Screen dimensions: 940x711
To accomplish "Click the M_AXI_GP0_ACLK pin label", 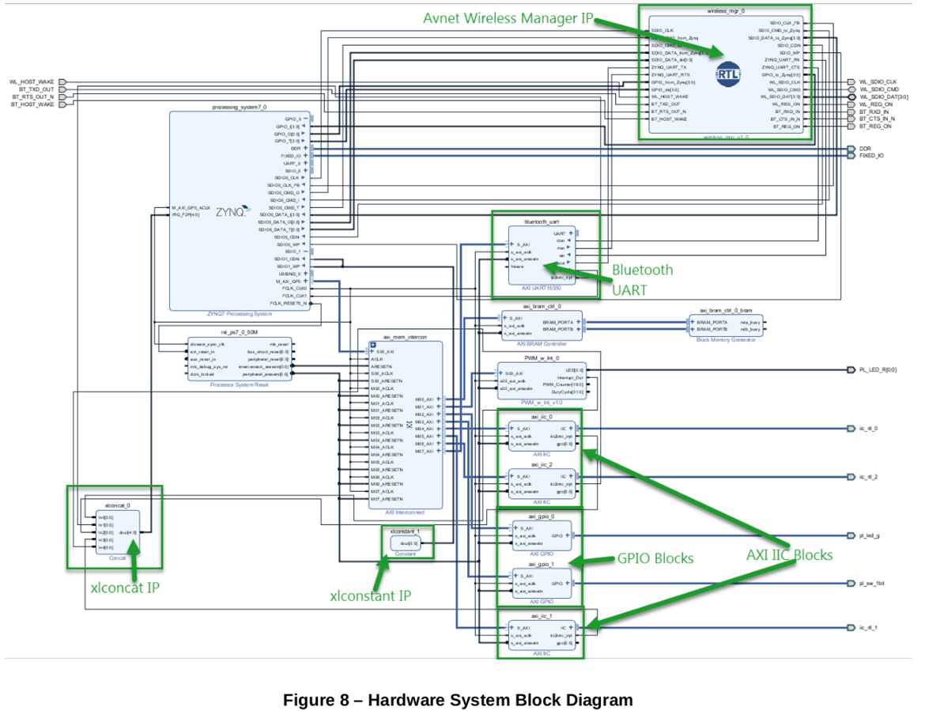I will point(191,207).
